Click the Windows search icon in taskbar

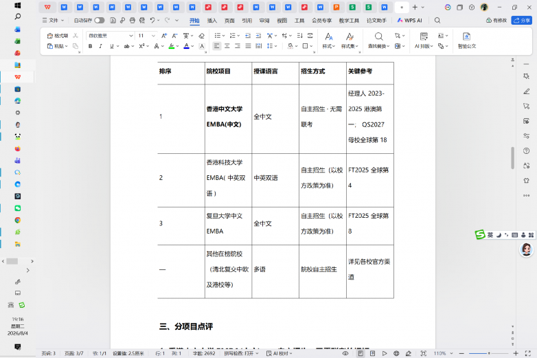18,16
